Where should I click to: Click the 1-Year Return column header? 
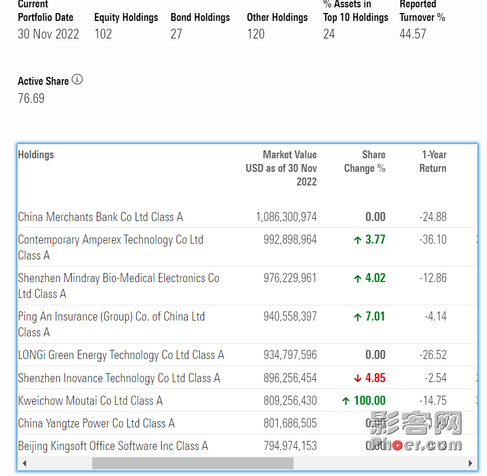click(433, 162)
